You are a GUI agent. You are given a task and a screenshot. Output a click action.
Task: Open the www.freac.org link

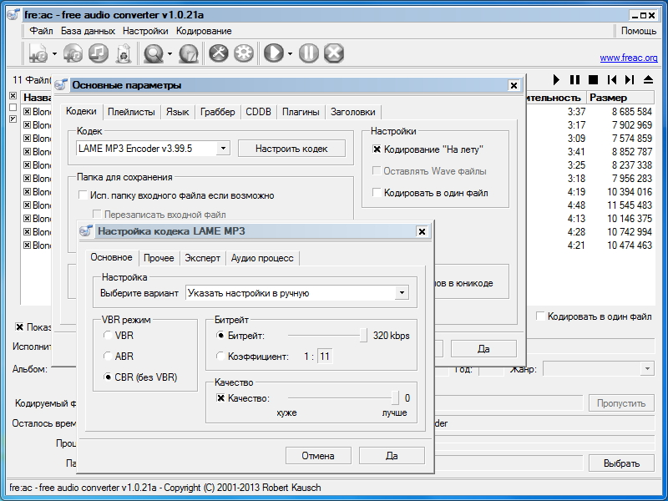coord(629,58)
